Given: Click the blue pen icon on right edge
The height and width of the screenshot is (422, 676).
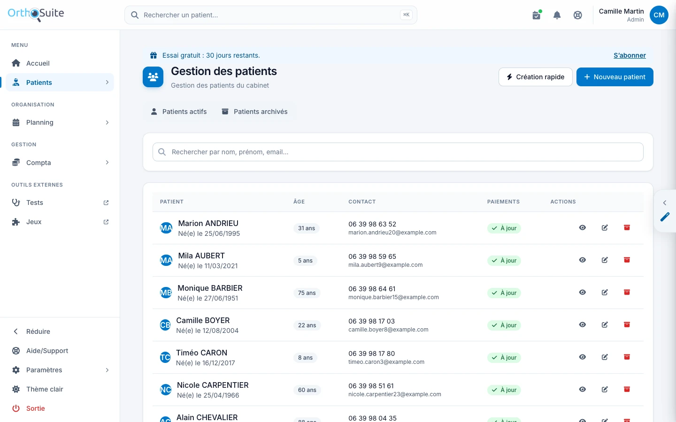Looking at the screenshot, I should tap(665, 217).
